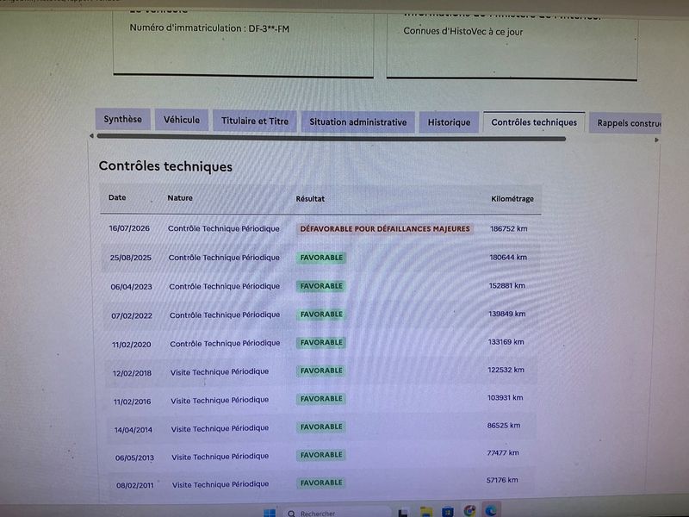Click the Résultat column header
689x517 pixels.
[310, 199]
